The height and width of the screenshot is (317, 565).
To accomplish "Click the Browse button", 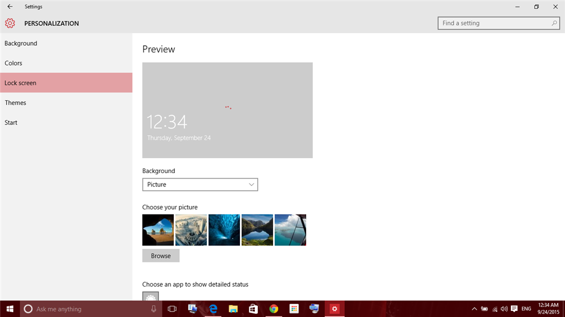I will pos(161,256).
